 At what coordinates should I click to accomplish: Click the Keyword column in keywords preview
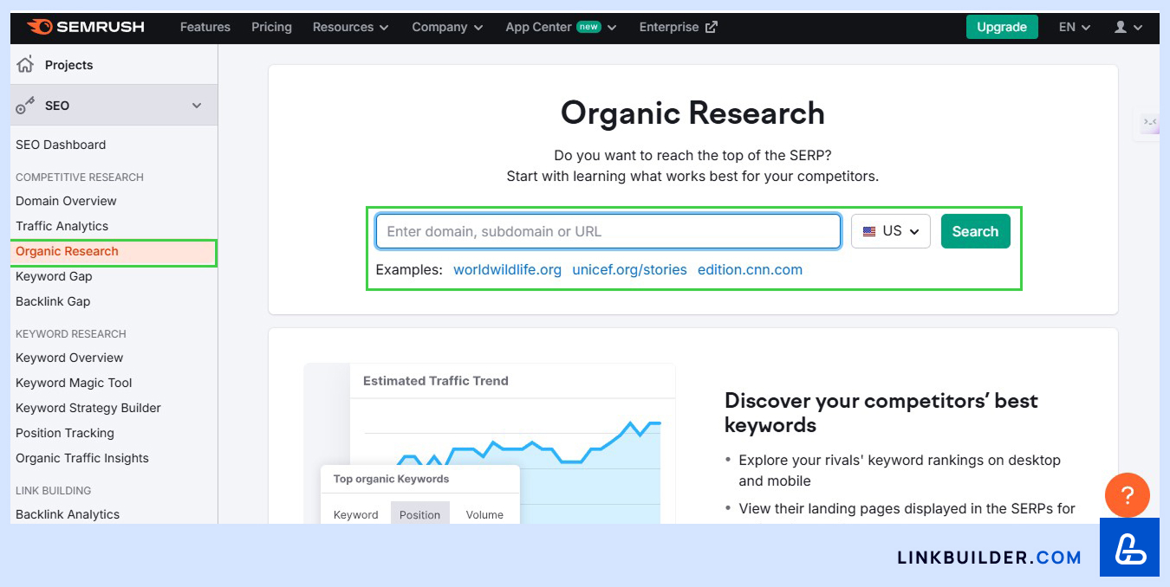(x=356, y=514)
